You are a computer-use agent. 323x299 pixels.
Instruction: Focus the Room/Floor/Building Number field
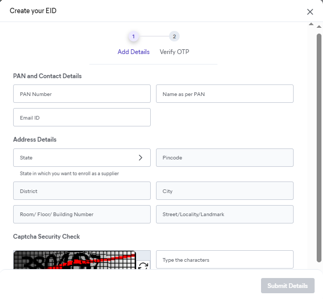82,214
